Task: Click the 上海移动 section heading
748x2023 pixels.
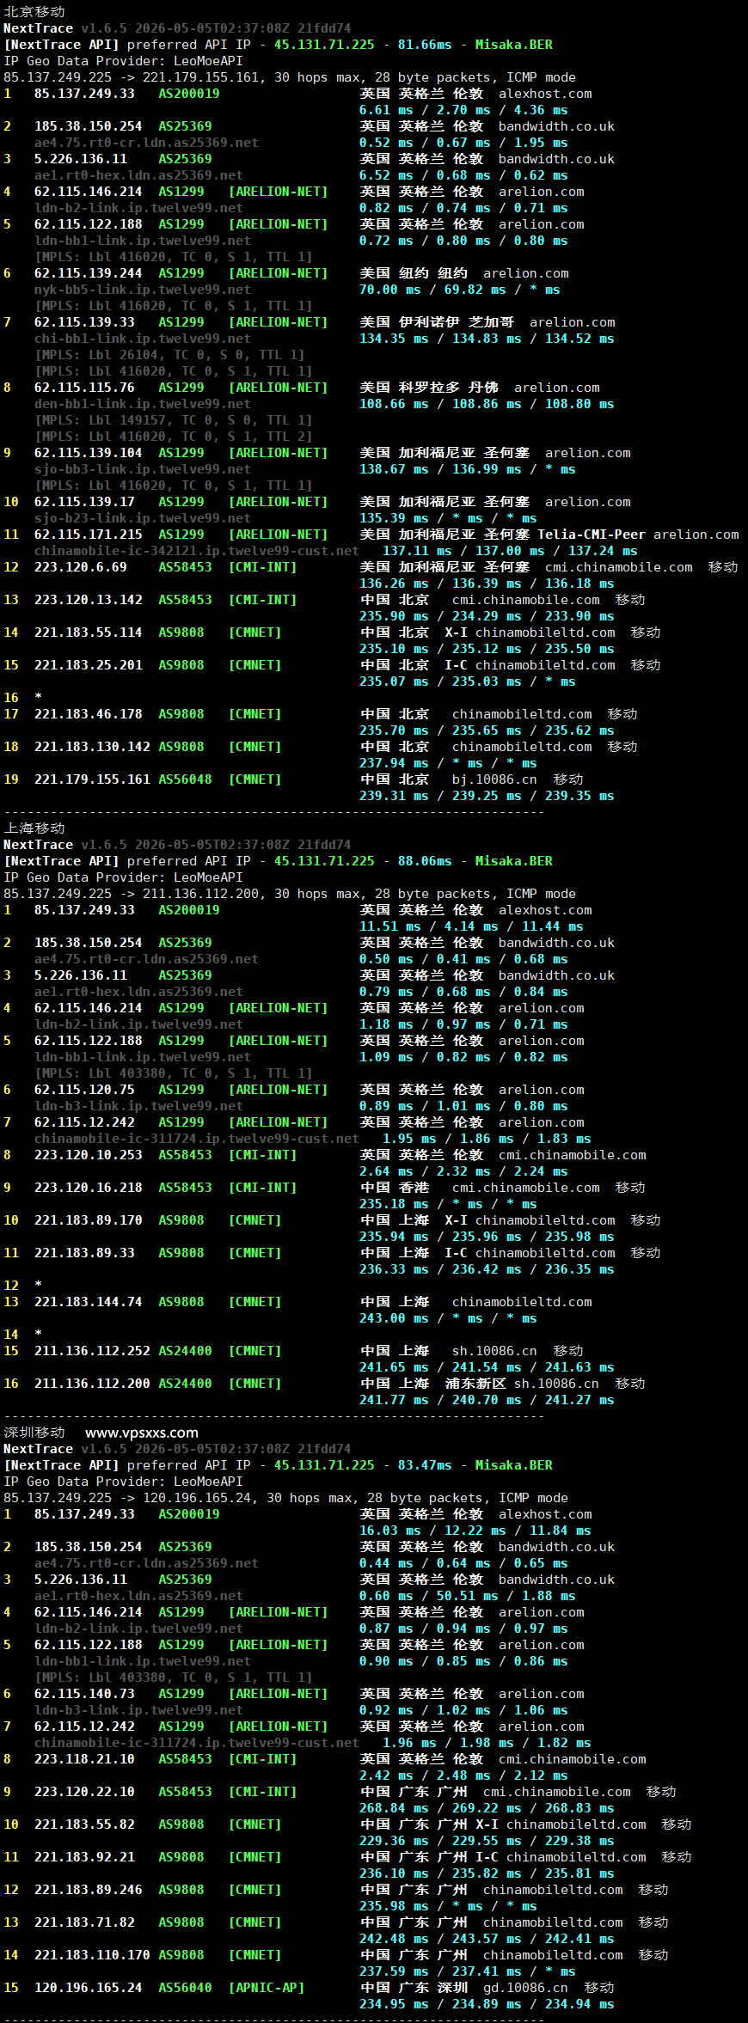Action: pyautogui.click(x=34, y=828)
